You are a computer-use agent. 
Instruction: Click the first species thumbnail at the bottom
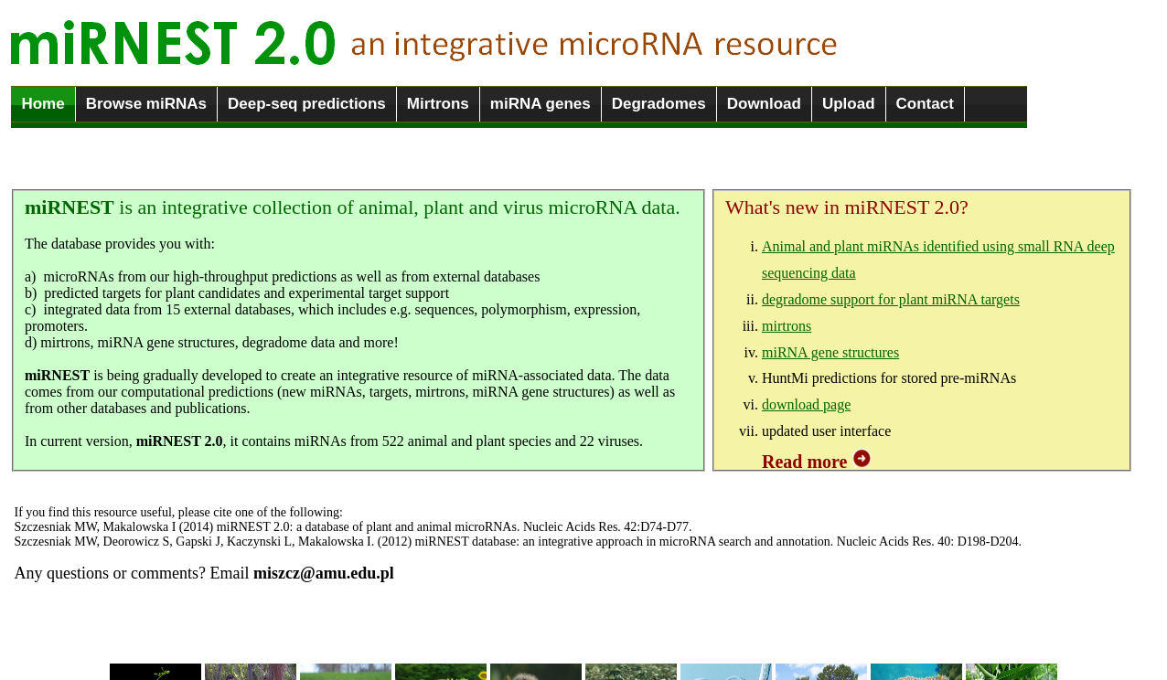155,672
